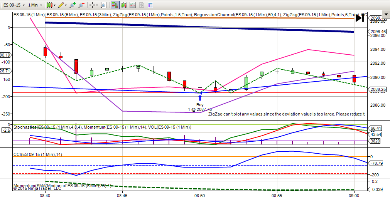390x201 pixels.
Task: Click the greyed-out strategies dollar icon
Action: coord(141,5)
